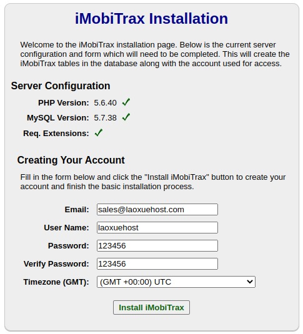Click the Password label above Verify Password
Image resolution: width=303 pixels, height=334 pixels.
pyautogui.click(x=69, y=246)
